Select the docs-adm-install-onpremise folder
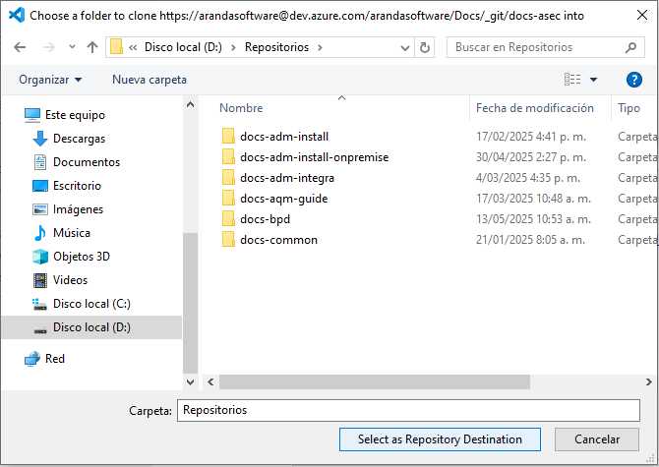 (314, 157)
